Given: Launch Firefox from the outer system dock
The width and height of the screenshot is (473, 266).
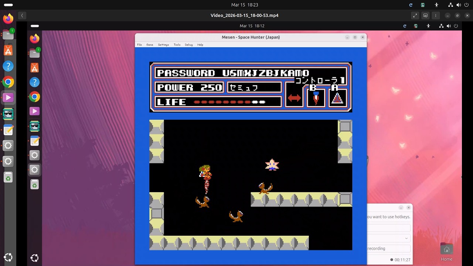Looking at the screenshot, I should 8,18.
